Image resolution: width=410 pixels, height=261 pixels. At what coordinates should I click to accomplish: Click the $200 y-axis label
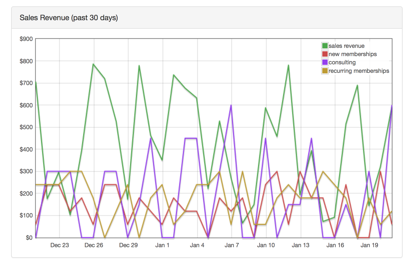pos(26,193)
